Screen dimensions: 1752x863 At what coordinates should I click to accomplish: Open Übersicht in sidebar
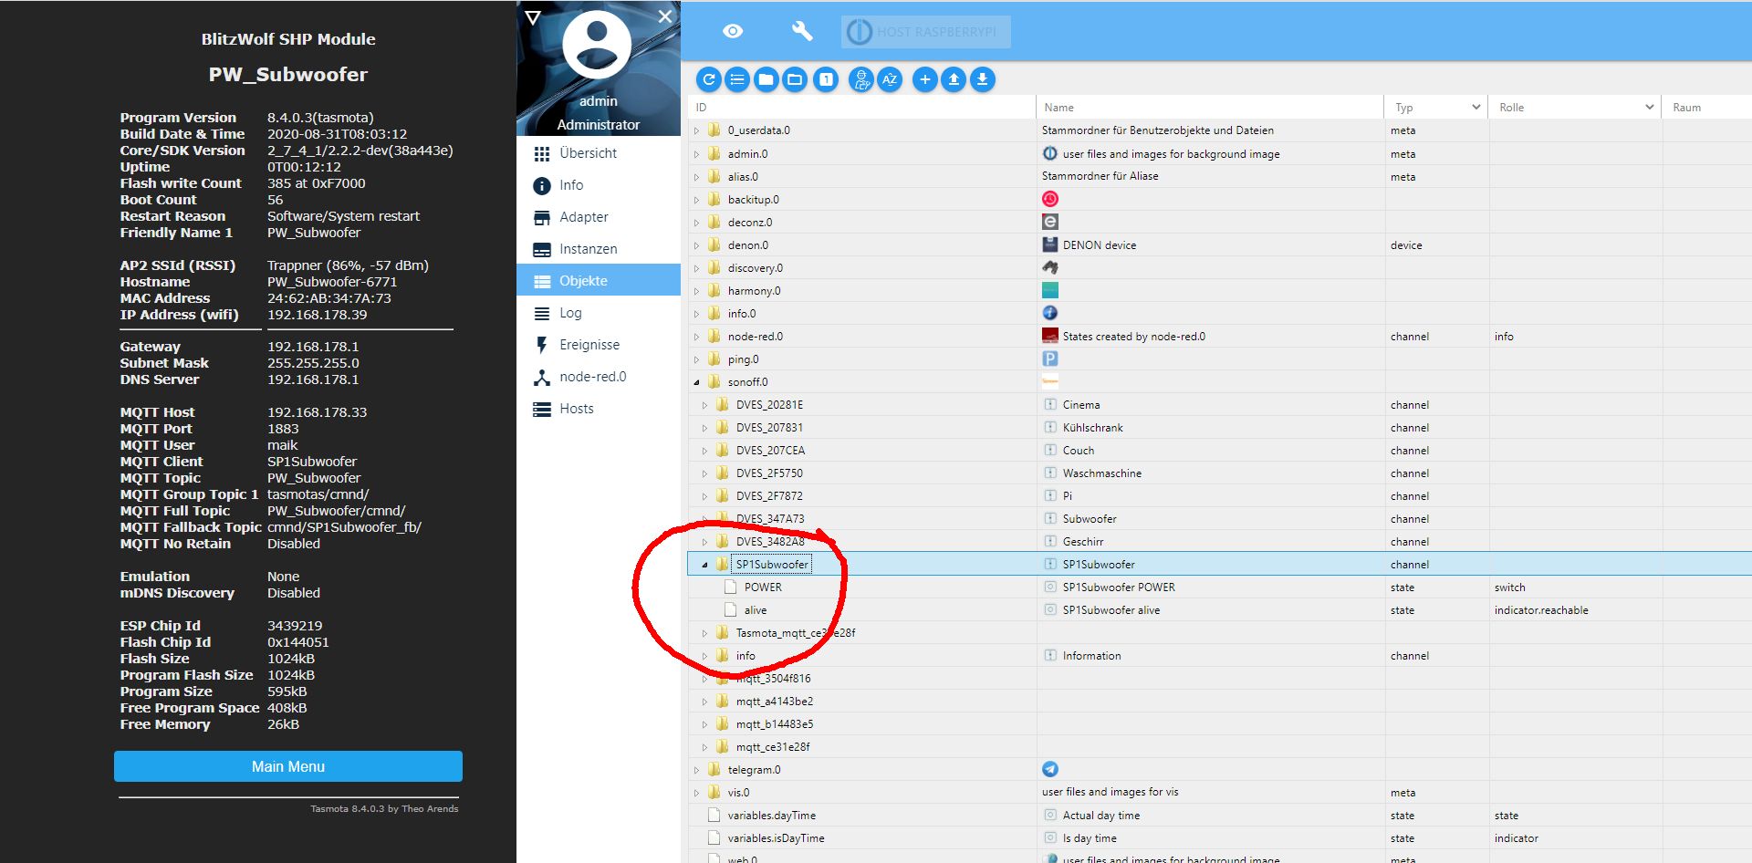coord(599,153)
